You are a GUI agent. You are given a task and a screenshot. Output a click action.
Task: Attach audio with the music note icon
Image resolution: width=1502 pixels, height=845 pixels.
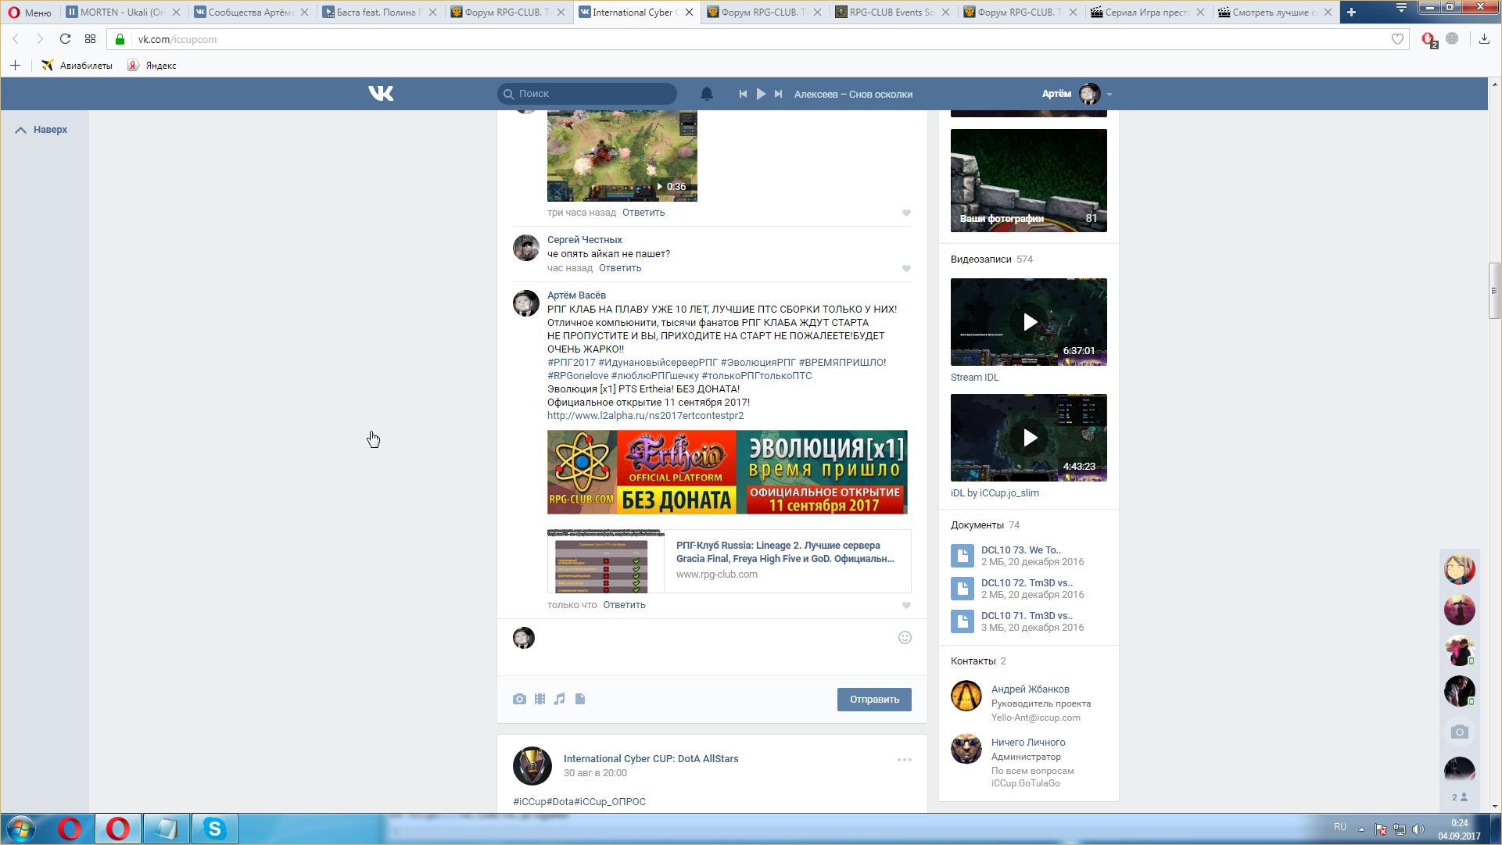pos(559,699)
